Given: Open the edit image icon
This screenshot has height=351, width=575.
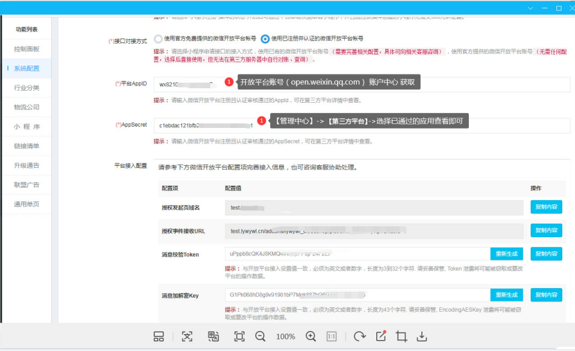Looking at the screenshot, I should click(x=381, y=336).
